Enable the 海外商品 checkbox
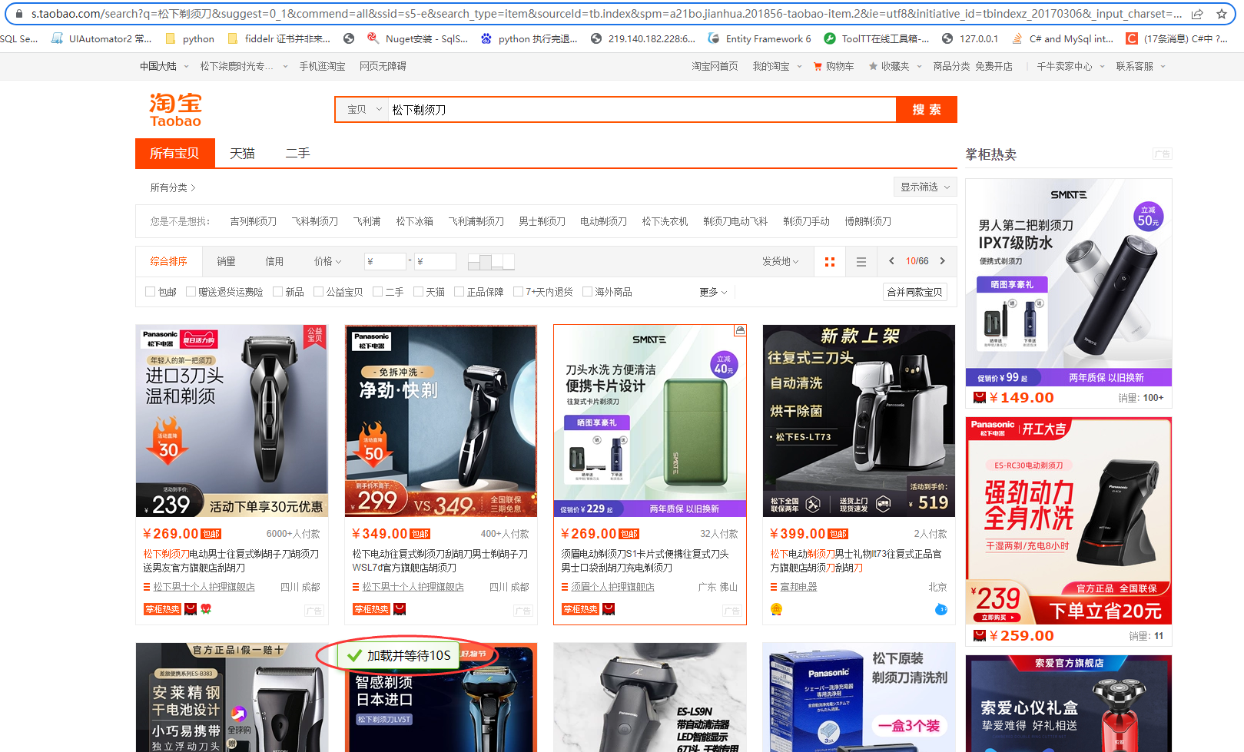Screen dimensions: 1244x752 pyautogui.click(x=587, y=292)
